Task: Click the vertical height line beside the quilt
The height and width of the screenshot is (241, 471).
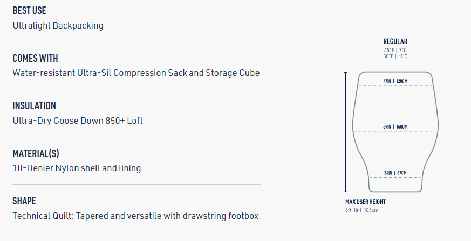Action: (x=345, y=132)
